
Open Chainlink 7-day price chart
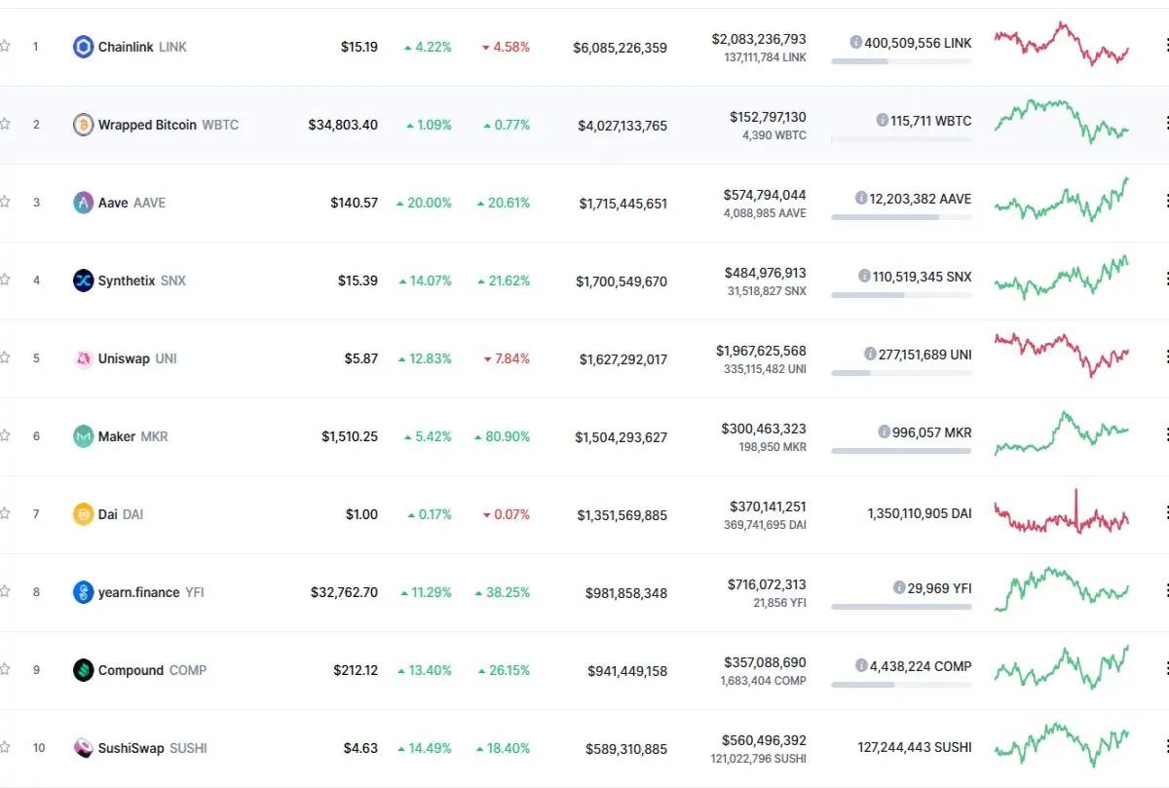[x=1062, y=44]
